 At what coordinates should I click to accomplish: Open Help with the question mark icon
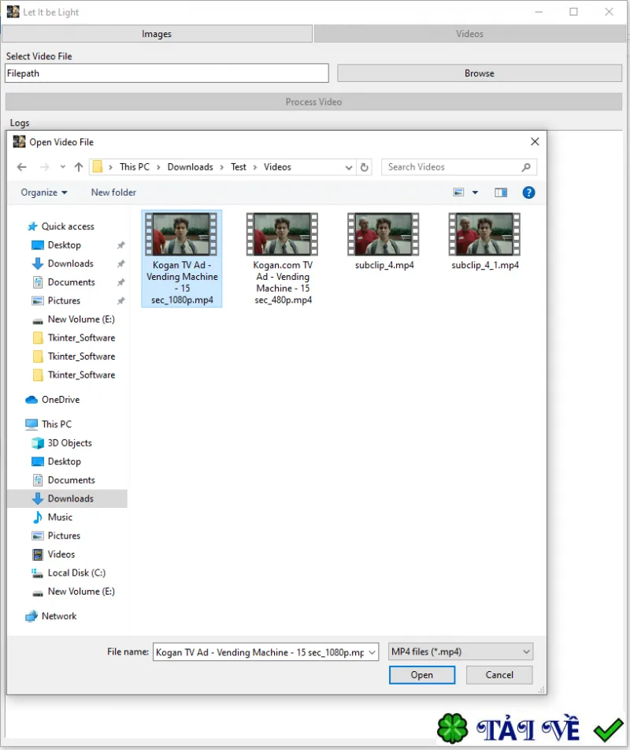click(528, 192)
